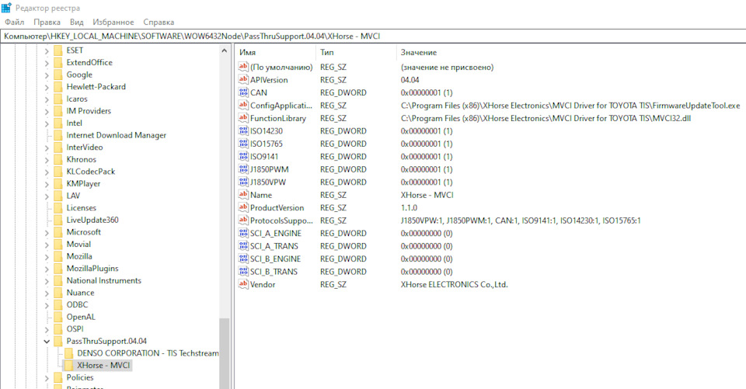This screenshot has height=389, width=746.
Task: Click the DWORD icon of J1850VPW
Action: pos(243,182)
